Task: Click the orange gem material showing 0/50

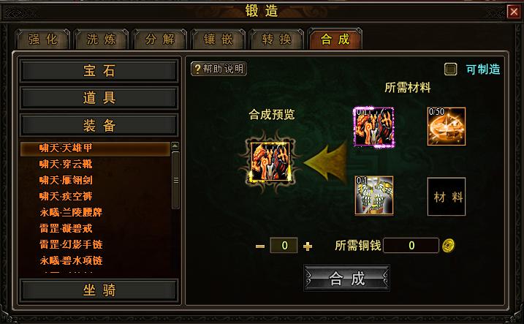Action: click(x=446, y=127)
